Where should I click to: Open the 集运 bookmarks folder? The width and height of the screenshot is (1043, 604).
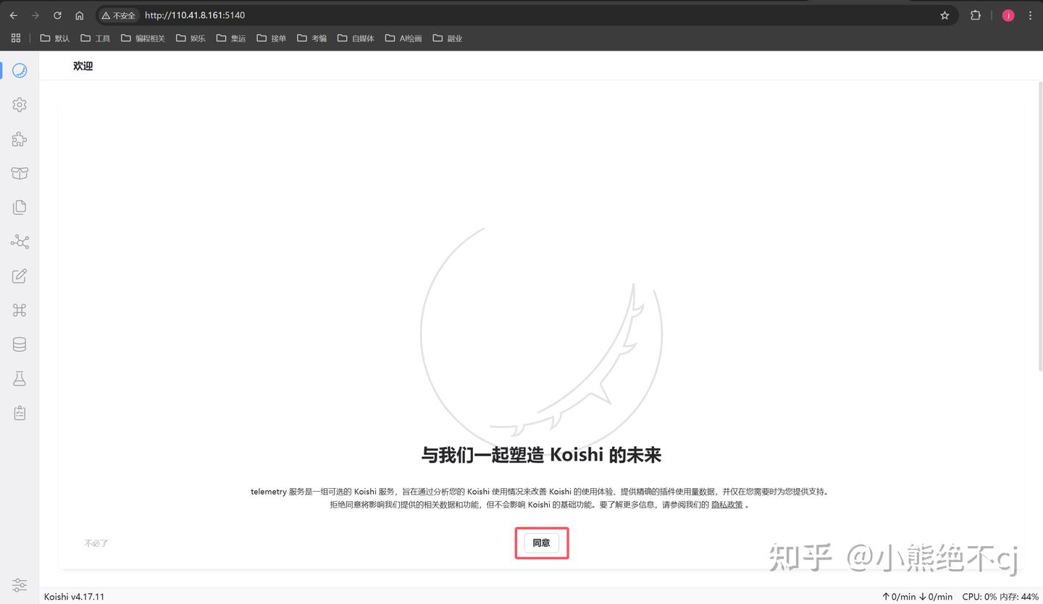(x=232, y=38)
